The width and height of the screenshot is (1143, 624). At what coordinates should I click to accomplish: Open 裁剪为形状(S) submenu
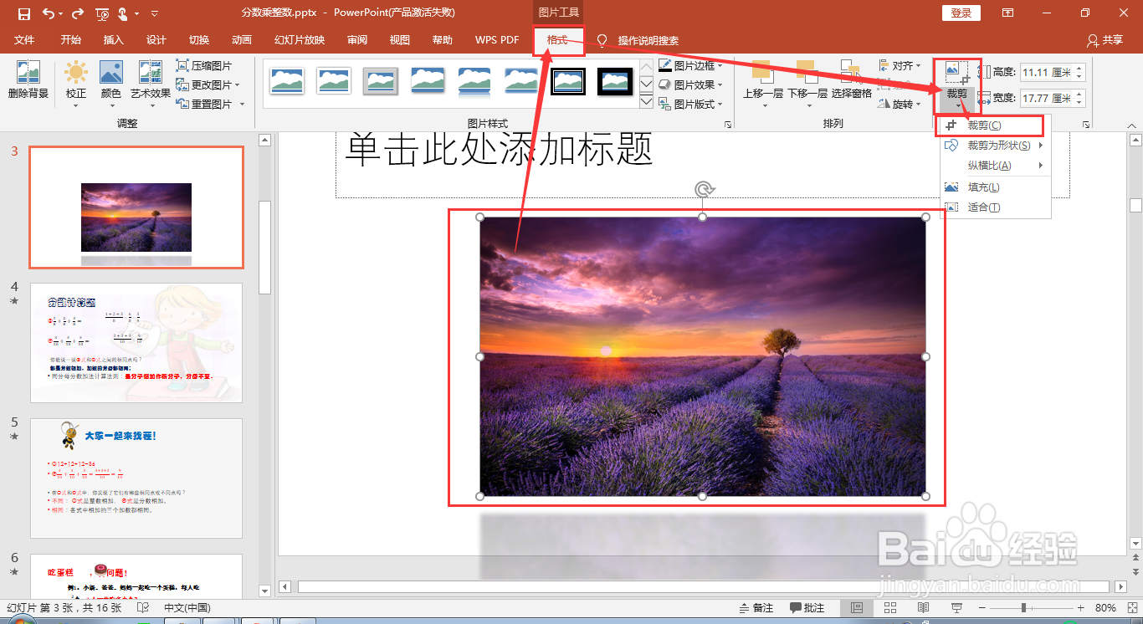coord(995,146)
